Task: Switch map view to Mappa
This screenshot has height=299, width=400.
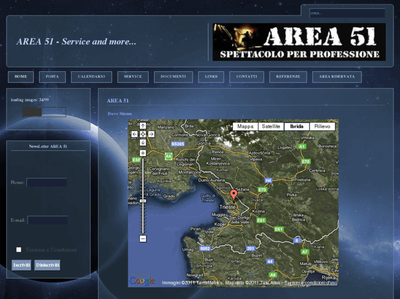Action: tap(245, 127)
